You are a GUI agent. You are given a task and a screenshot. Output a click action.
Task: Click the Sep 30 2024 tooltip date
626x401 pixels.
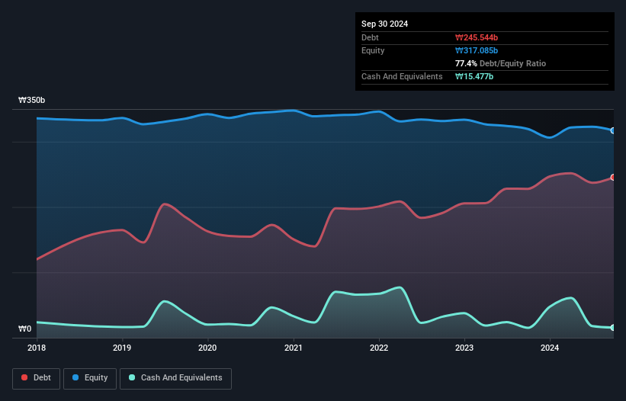pyautogui.click(x=384, y=24)
